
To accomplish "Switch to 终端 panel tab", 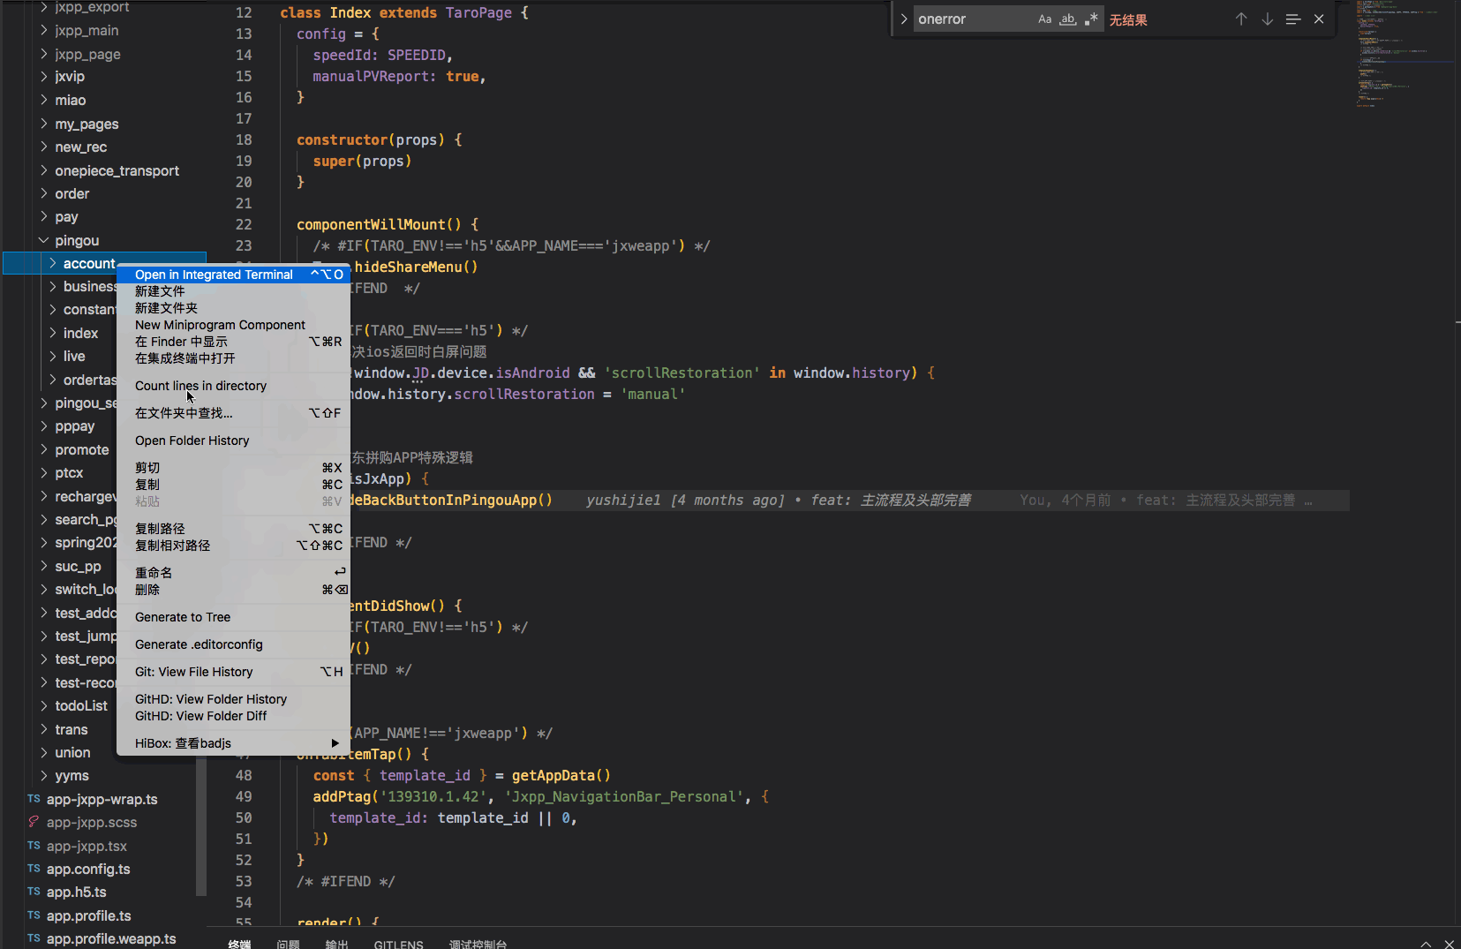I will coord(239,944).
